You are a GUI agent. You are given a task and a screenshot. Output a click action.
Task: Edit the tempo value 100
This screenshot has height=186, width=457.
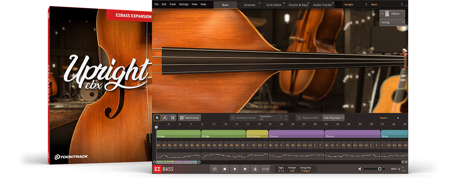tap(292, 171)
